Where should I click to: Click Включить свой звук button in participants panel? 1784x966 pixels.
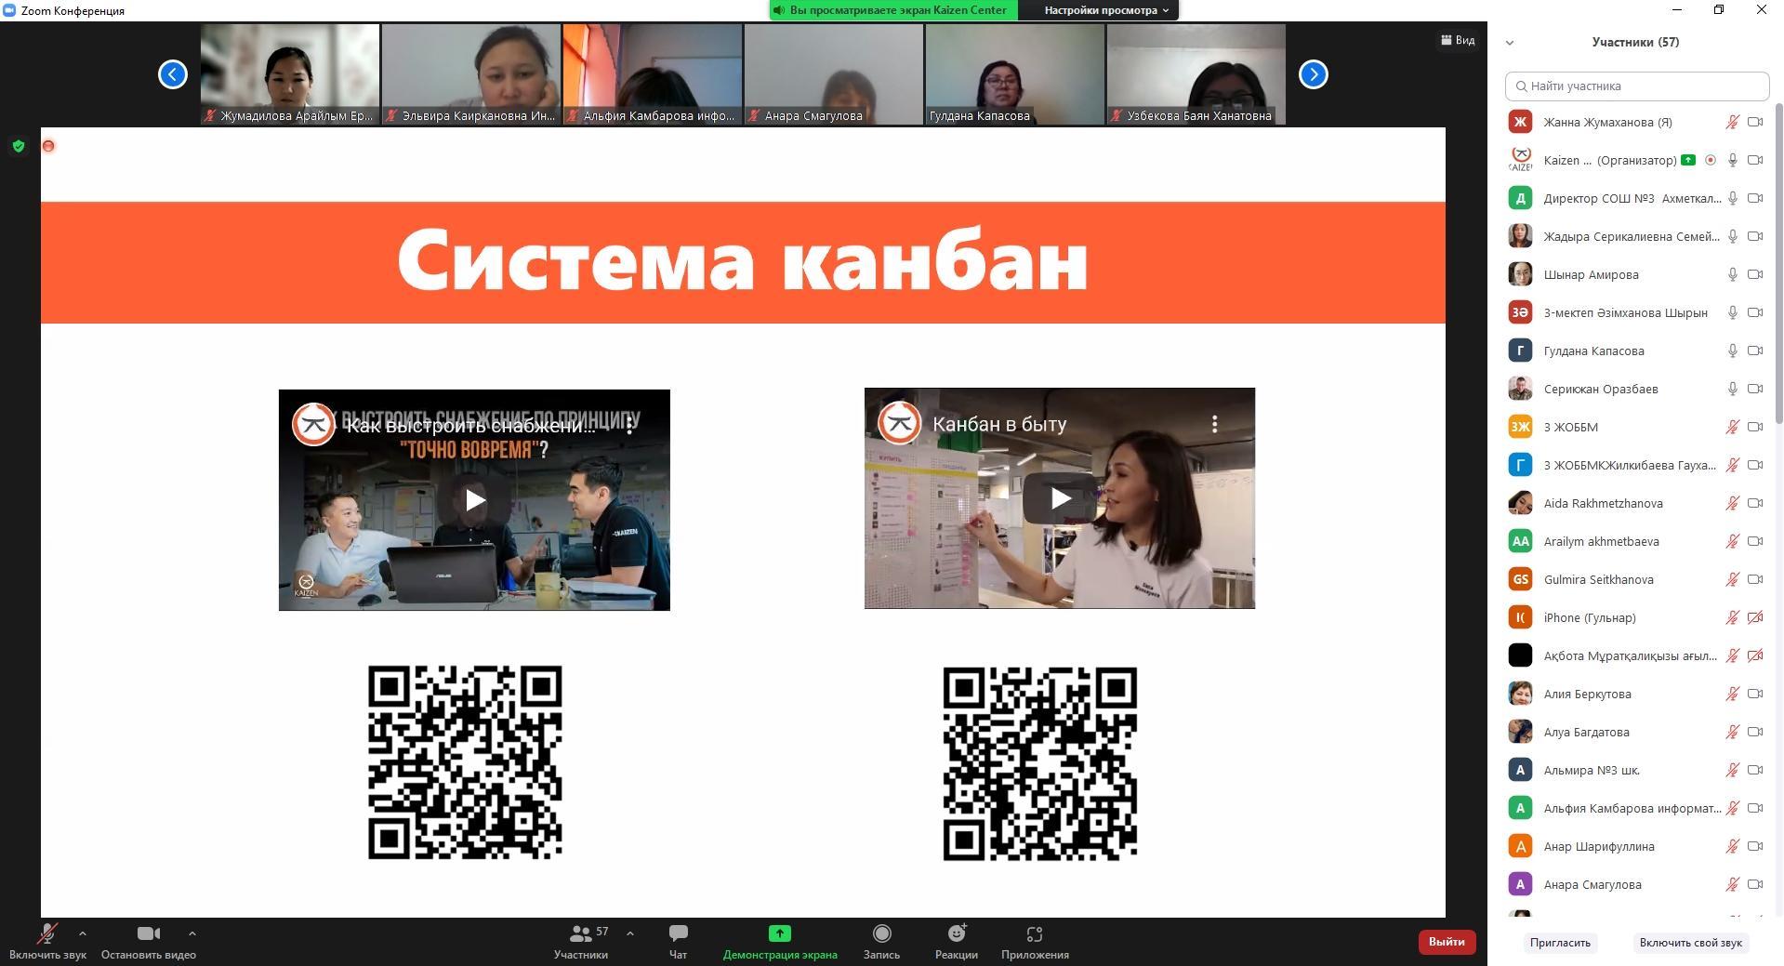pos(1690,943)
